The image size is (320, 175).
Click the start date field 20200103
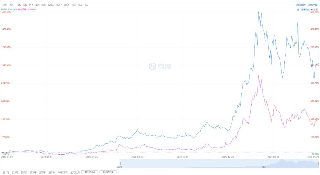coord(89,172)
